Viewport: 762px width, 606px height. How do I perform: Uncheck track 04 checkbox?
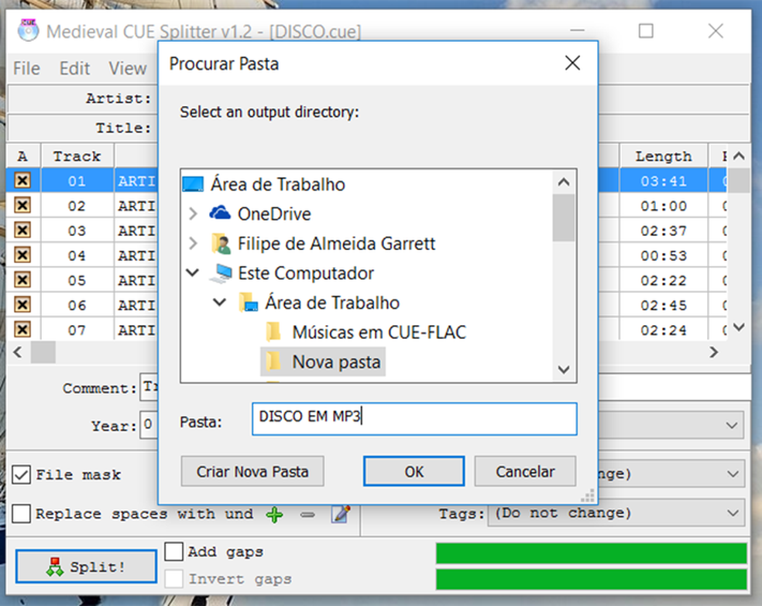click(x=22, y=255)
